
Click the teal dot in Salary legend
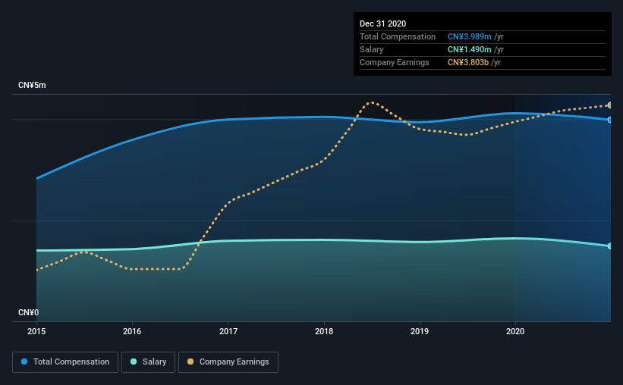pyautogui.click(x=134, y=362)
